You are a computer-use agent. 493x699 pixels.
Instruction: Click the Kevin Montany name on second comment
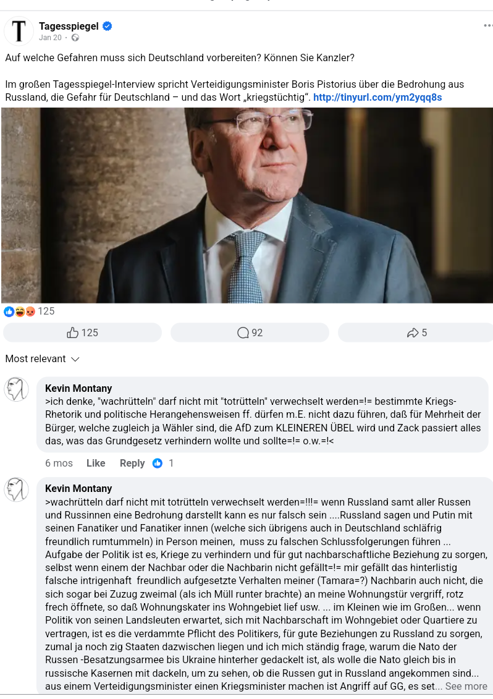(78, 489)
